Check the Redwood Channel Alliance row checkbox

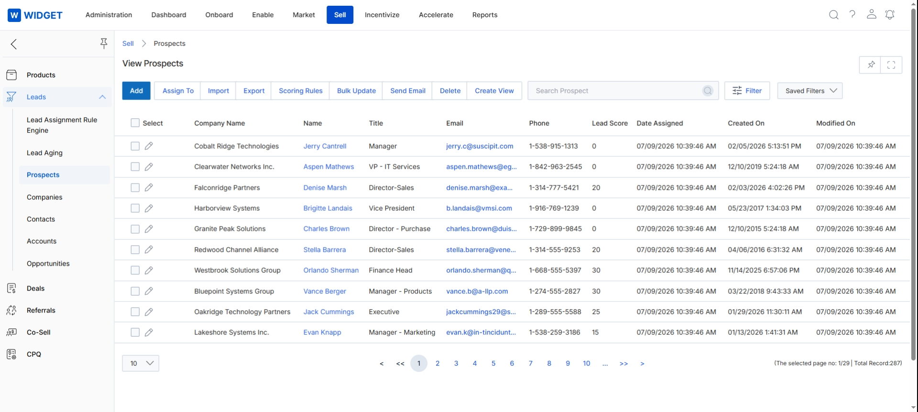tap(135, 249)
